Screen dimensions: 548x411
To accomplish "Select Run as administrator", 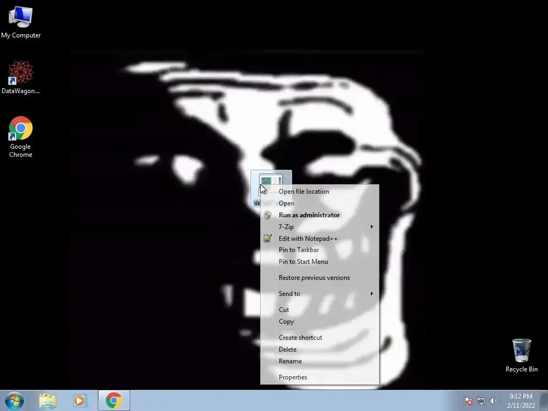I will (x=319, y=215).
